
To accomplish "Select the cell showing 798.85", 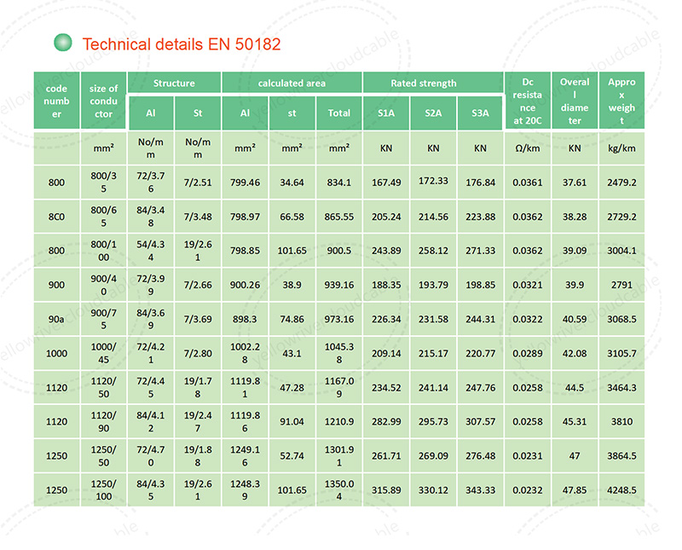I will tap(245, 251).
